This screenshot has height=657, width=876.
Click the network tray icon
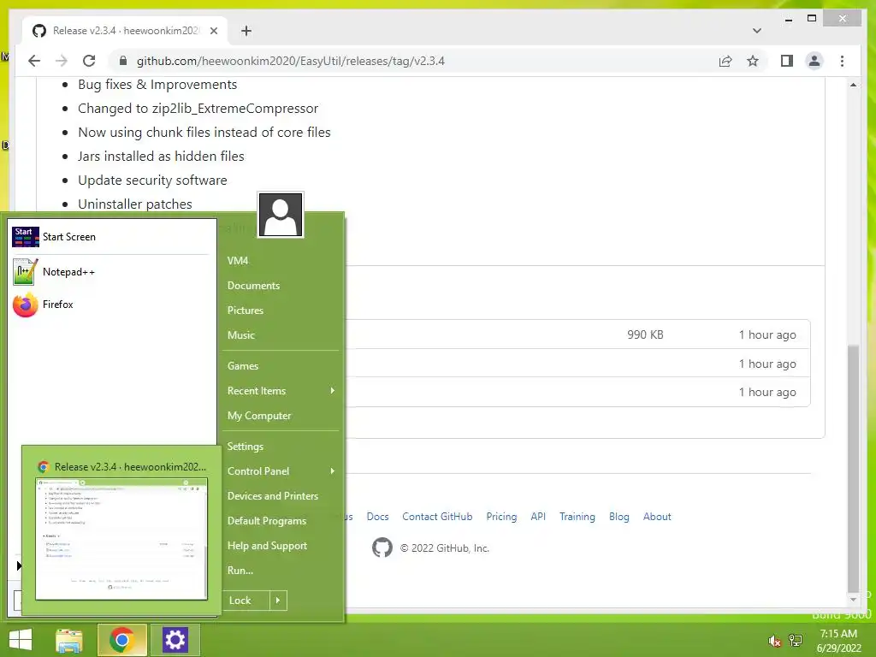tap(796, 641)
